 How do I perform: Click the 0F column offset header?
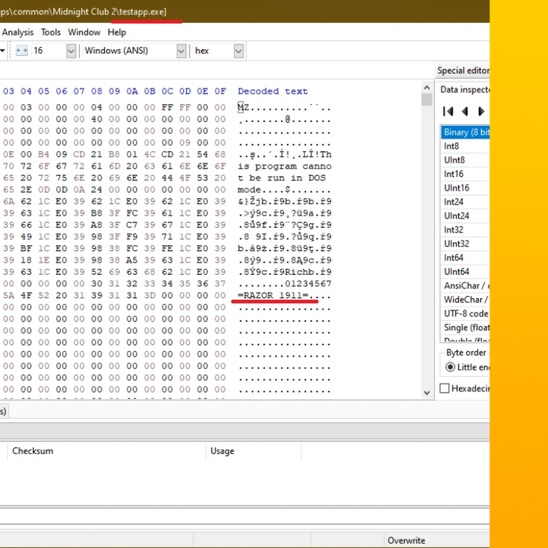(220, 91)
